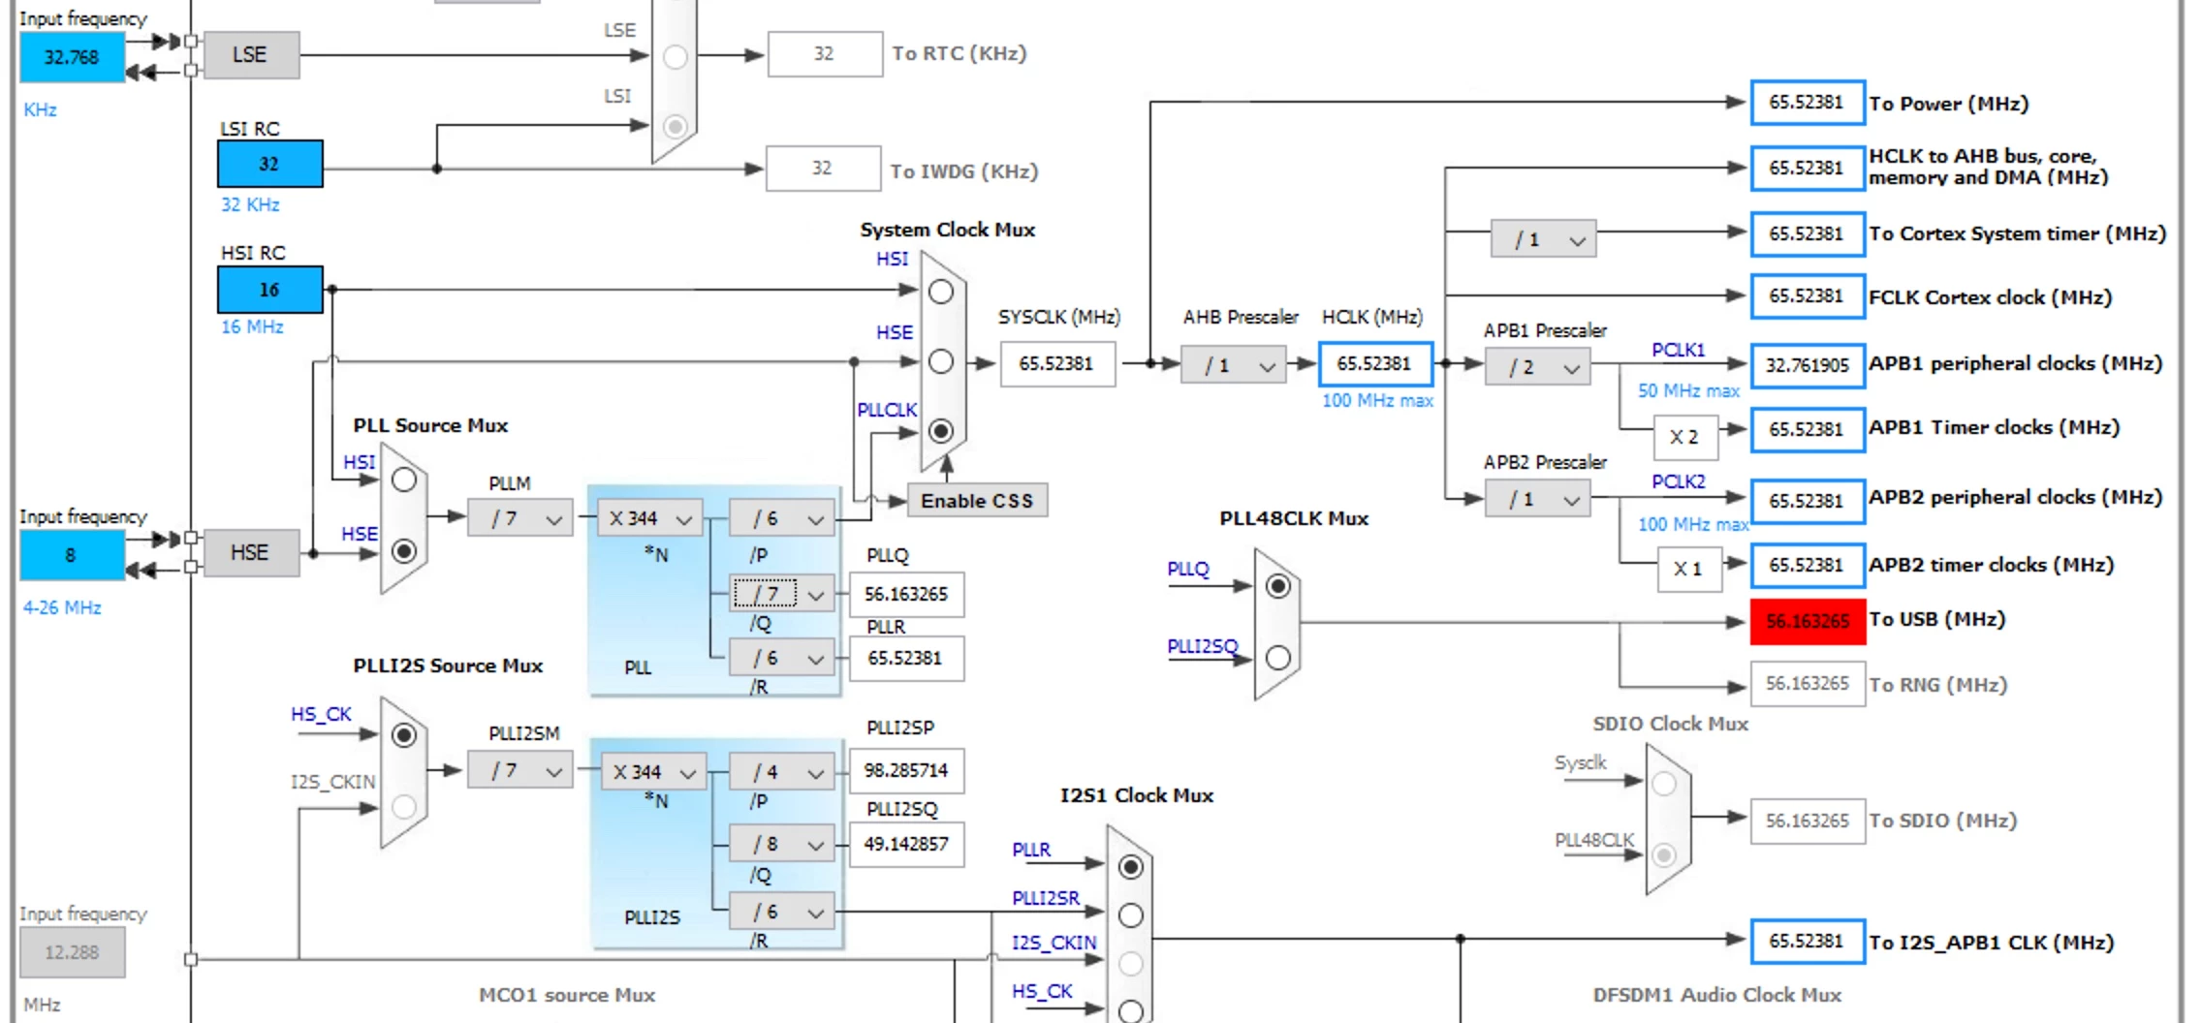Click the HSI RC 16 MHz block
Screen dimensions: 2202x1023
(269, 290)
